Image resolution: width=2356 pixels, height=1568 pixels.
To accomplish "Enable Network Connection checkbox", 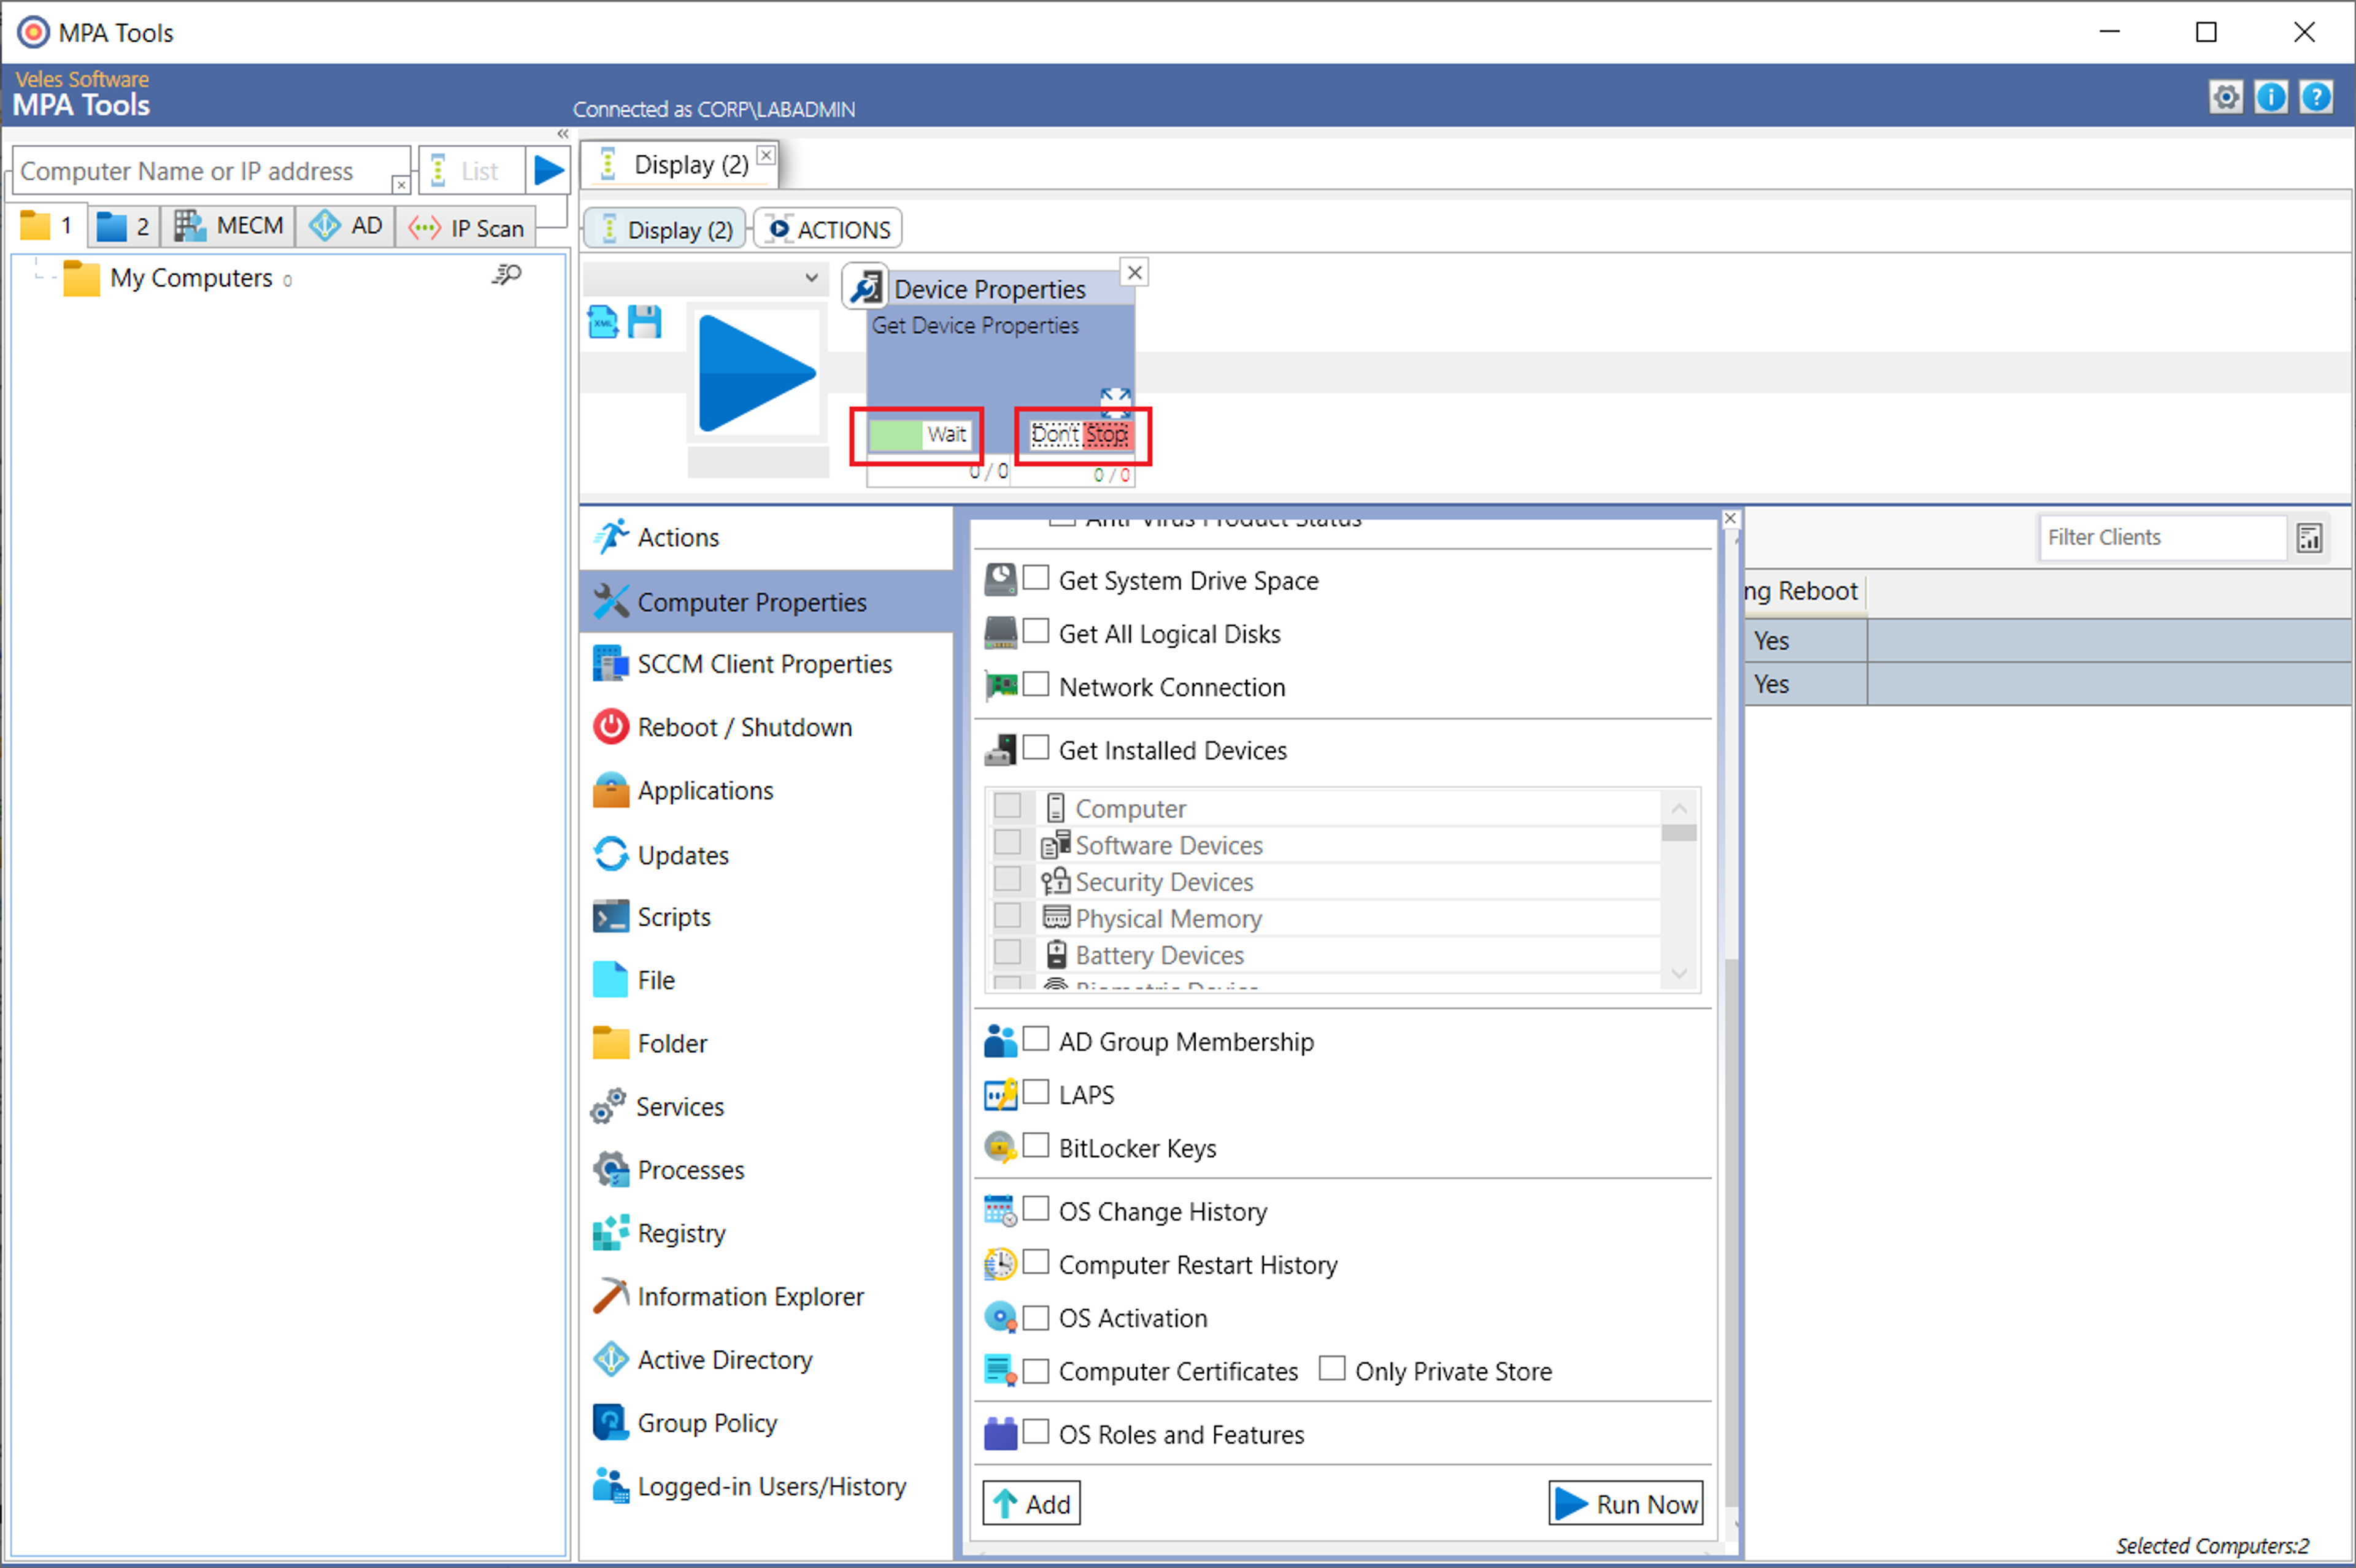I will click(1036, 684).
